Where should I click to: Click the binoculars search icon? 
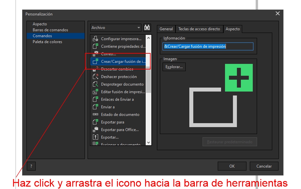[147, 28]
